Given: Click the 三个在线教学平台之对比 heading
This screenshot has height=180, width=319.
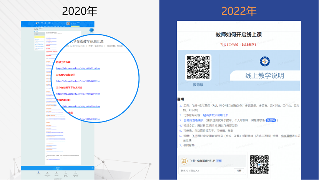Looking at the screenshot, I should coord(69,87).
